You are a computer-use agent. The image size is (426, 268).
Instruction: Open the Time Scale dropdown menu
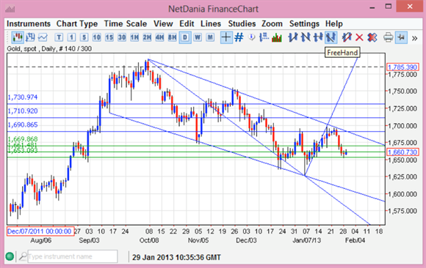point(126,24)
